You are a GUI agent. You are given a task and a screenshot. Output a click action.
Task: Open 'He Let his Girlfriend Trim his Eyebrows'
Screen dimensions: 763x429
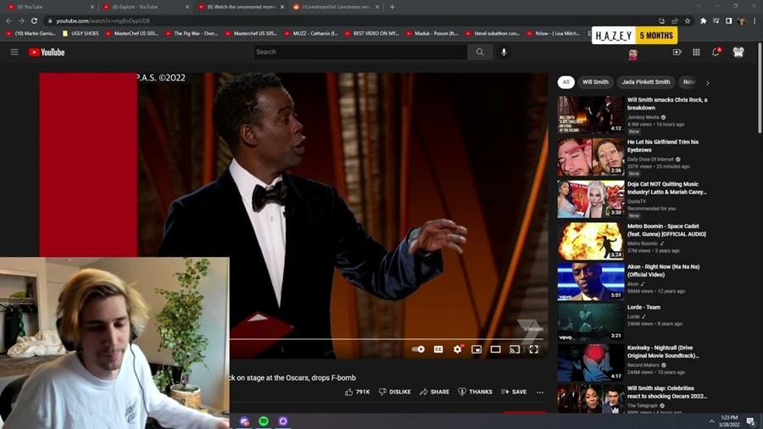click(662, 146)
